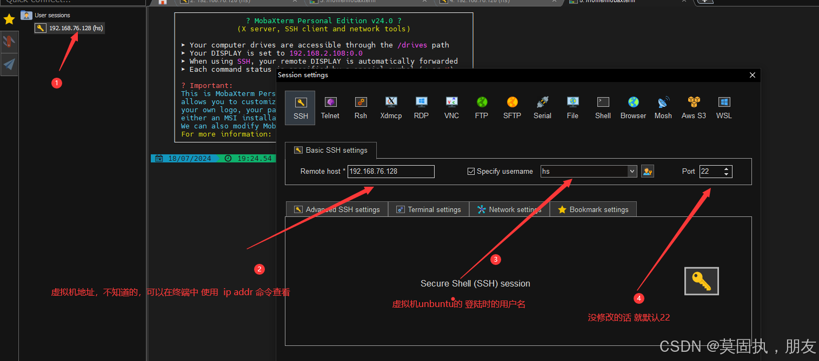
Task: Increase the Port value with up arrow
Action: pos(727,168)
